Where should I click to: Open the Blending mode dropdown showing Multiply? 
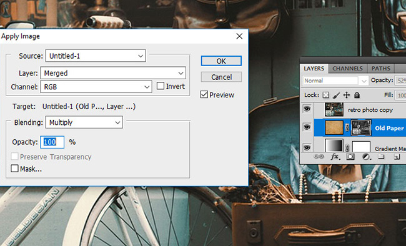[x=84, y=122]
